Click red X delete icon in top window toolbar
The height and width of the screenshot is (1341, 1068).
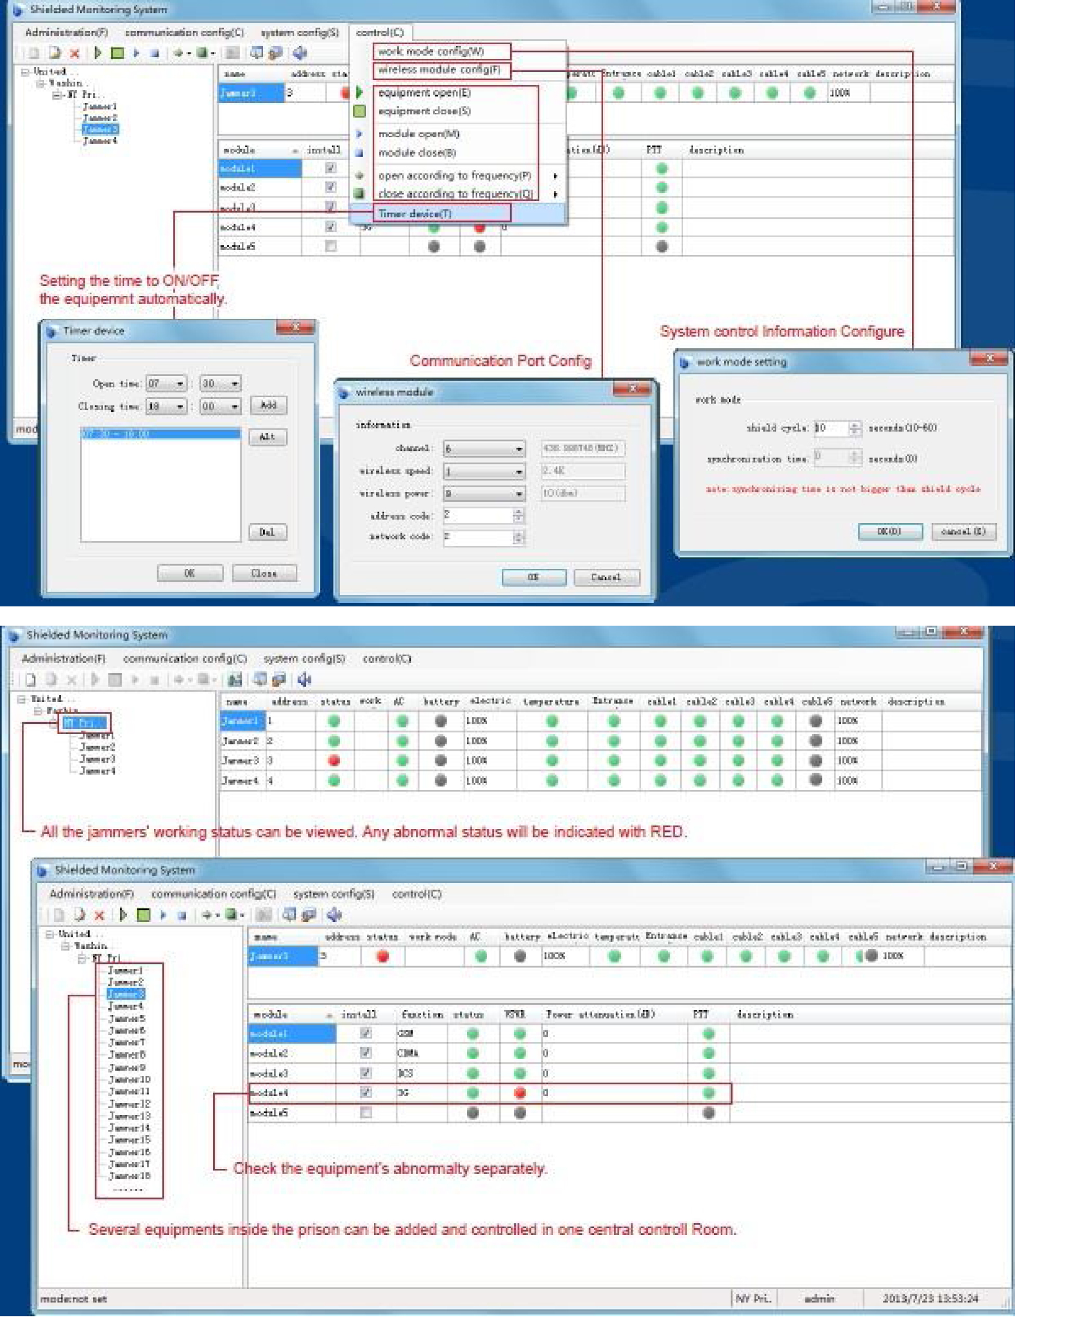click(x=75, y=54)
